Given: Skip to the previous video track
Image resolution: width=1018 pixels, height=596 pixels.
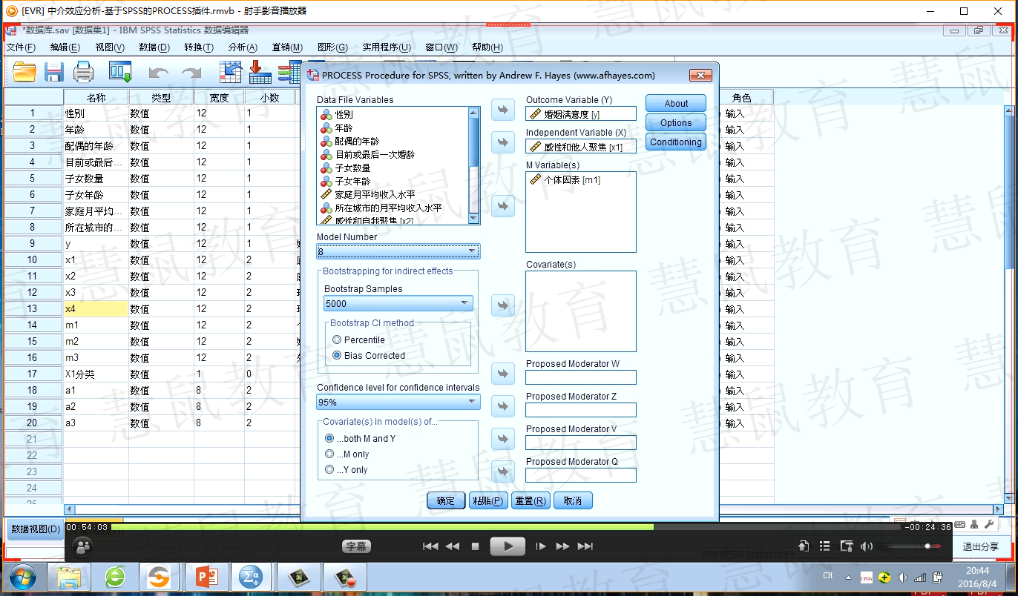Looking at the screenshot, I should click(x=430, y=546).
